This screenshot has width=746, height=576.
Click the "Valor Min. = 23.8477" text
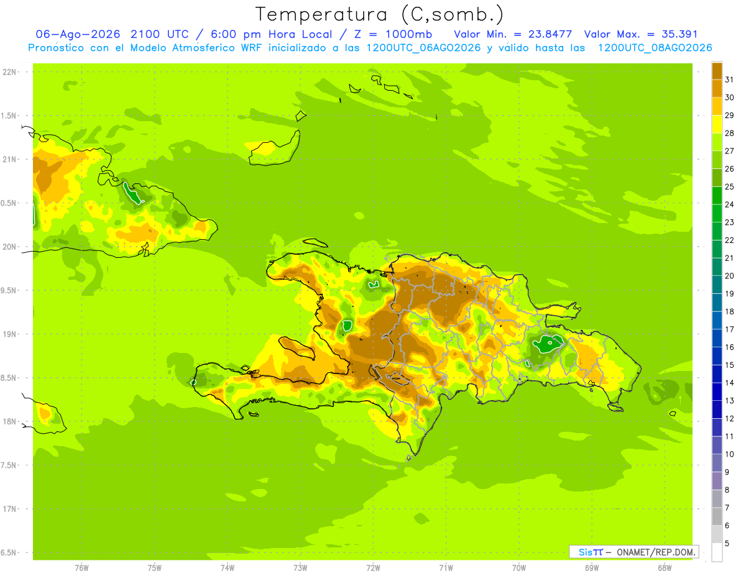(513, 34)
